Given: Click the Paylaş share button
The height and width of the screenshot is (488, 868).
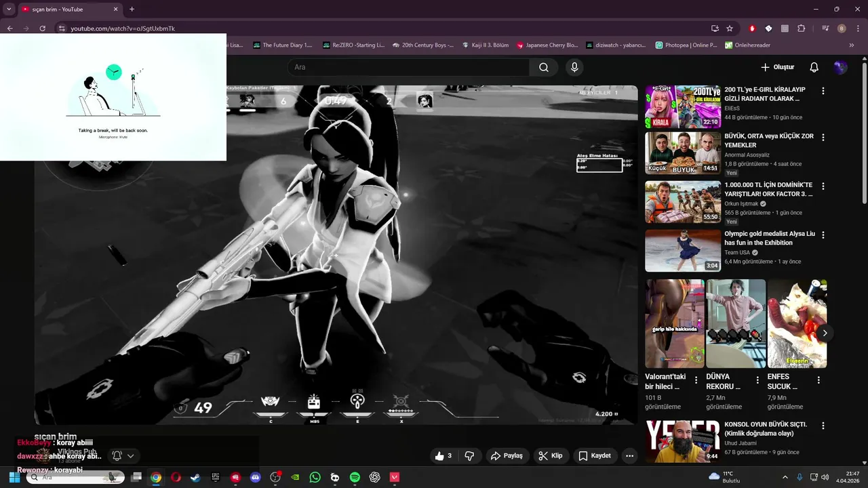Looking at the screenshot, I should (x=507, y=455).
